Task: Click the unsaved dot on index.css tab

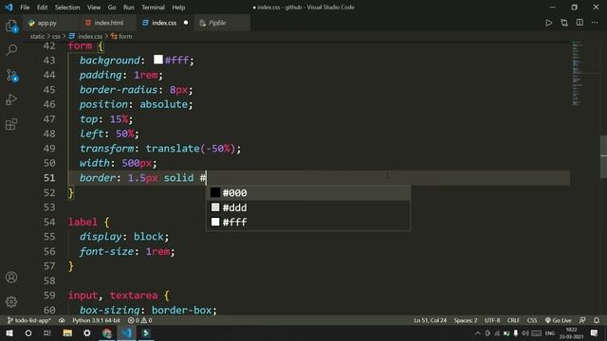Action: click(x=186, y=23)
